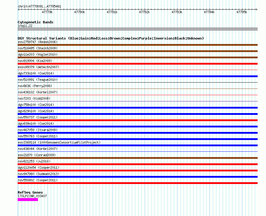Click the nsv436044 (Korbel2007) label
Screen dimensions: 266x216
coord(38,149)
